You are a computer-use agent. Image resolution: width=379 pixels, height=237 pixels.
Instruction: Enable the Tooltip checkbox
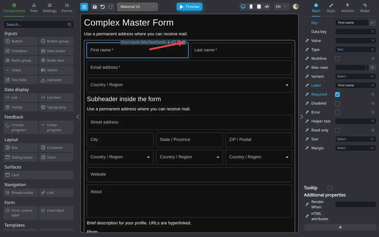coord(330,188)
